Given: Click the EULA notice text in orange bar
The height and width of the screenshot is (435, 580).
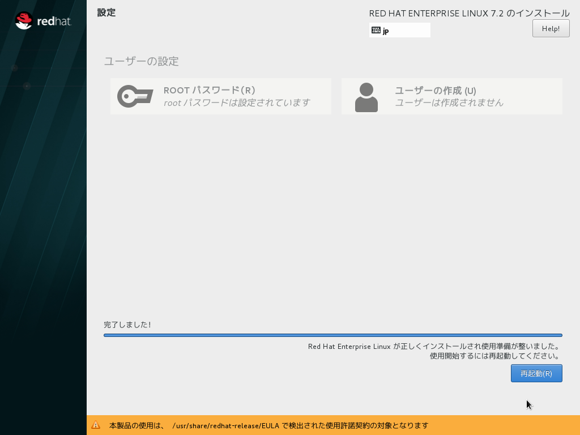Looking at the screenshot, I should point(269,425).
